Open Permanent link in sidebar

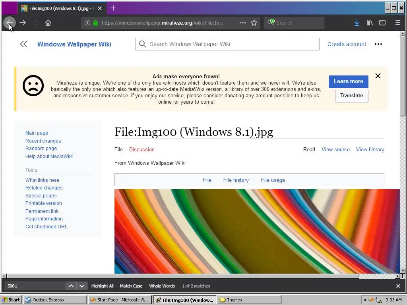click(x=42, y=211)
